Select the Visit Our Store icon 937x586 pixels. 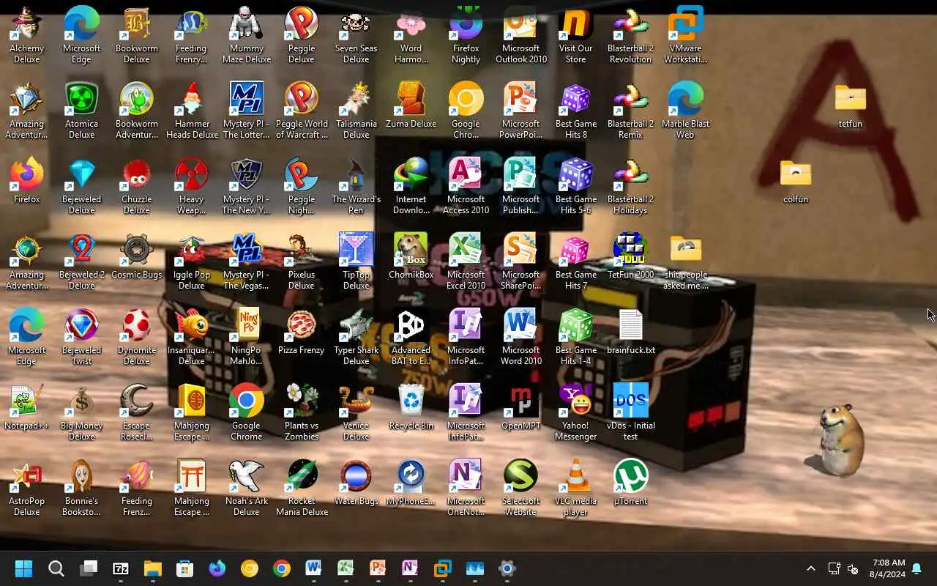[575, 35]
